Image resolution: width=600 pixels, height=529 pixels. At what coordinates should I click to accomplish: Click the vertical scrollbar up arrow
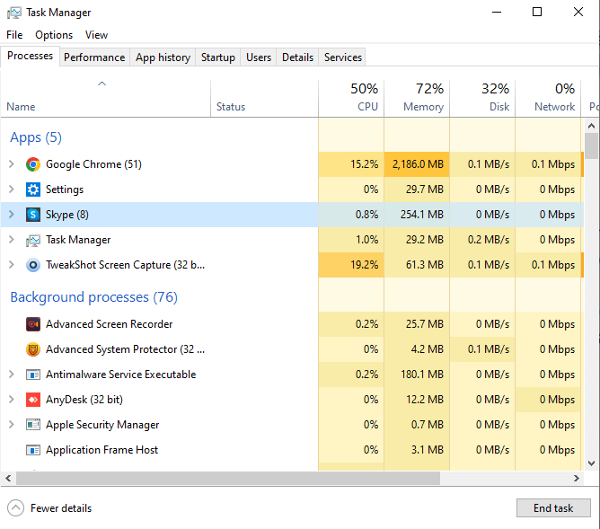pos(591,126)
